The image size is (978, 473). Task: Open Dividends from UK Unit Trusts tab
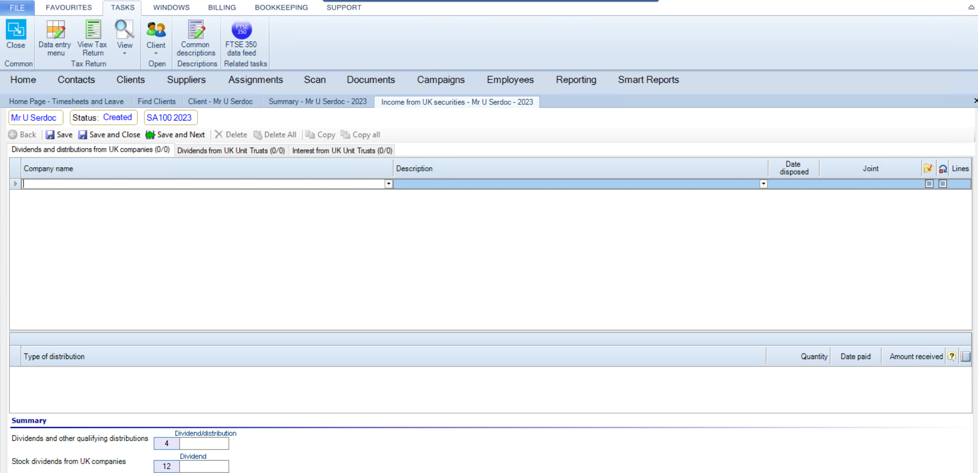(231, 150)
